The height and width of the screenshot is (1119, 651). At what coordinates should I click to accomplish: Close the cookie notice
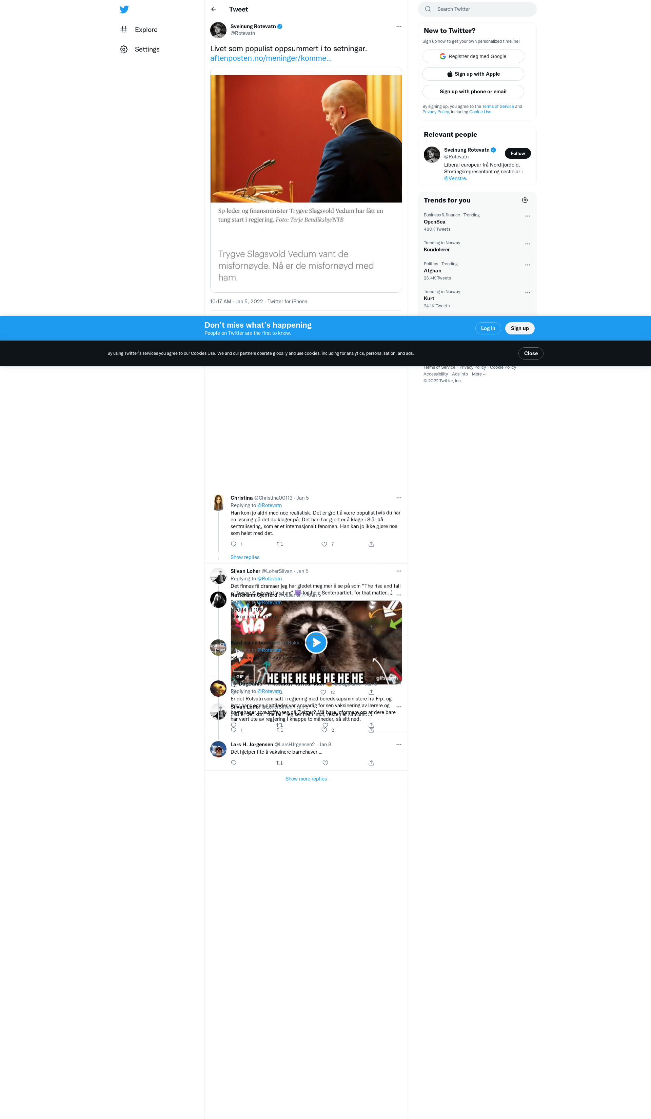click(x=531, y=353)
